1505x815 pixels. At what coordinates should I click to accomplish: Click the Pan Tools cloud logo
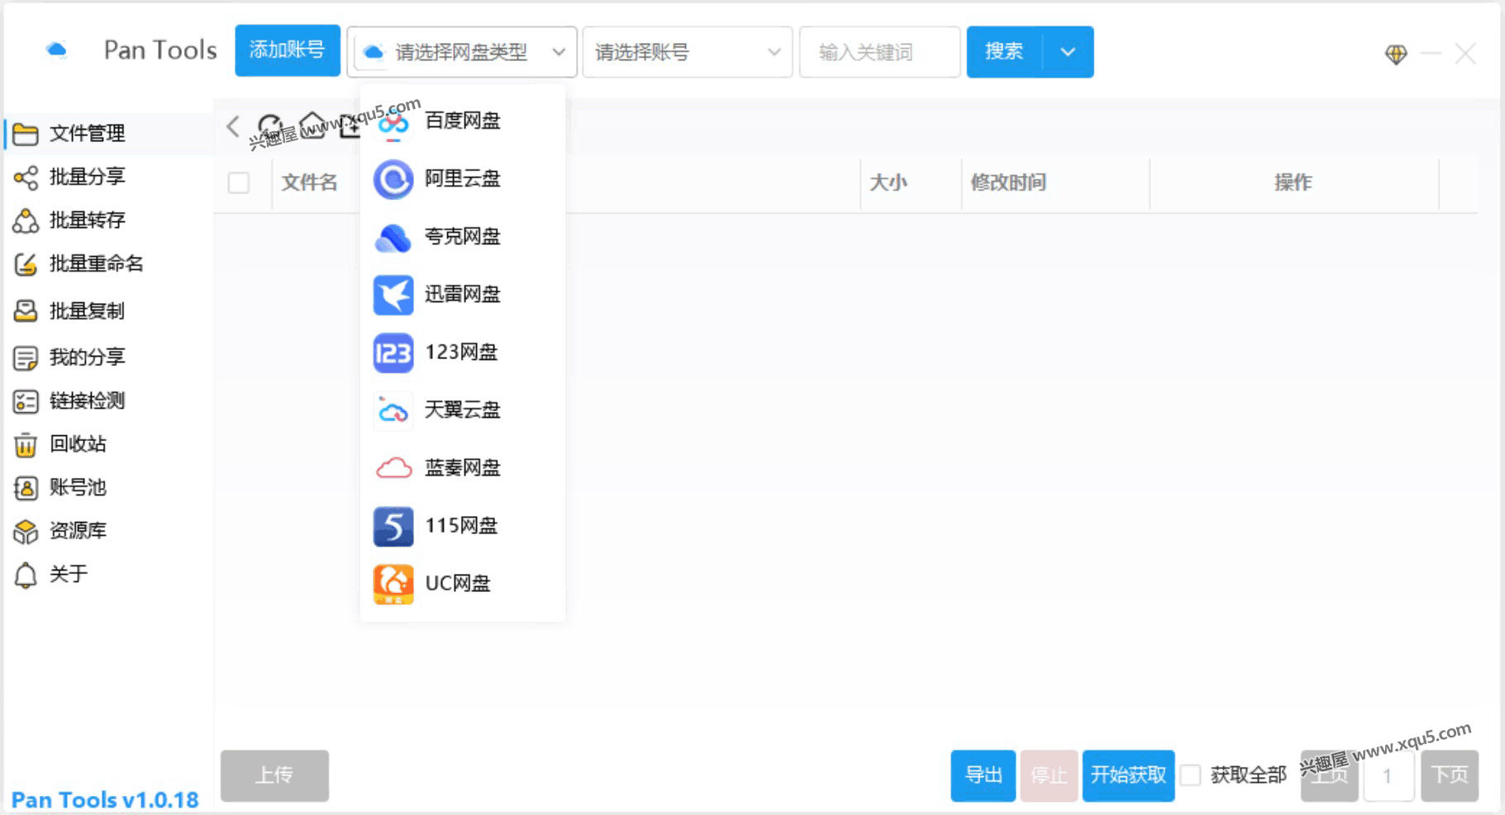coord(56,50)
